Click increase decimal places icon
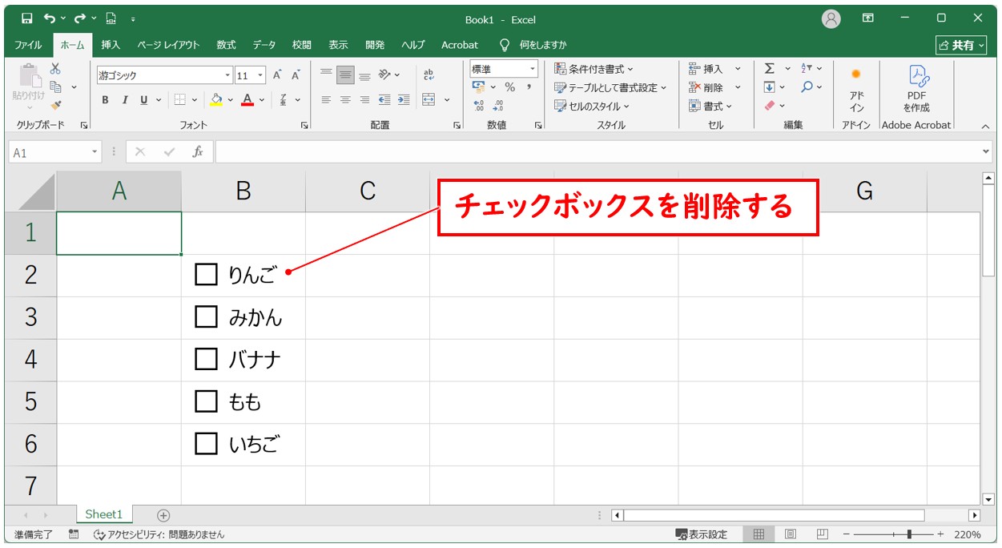This screenshot has height=548, width=1002. (x=479, y=106)
